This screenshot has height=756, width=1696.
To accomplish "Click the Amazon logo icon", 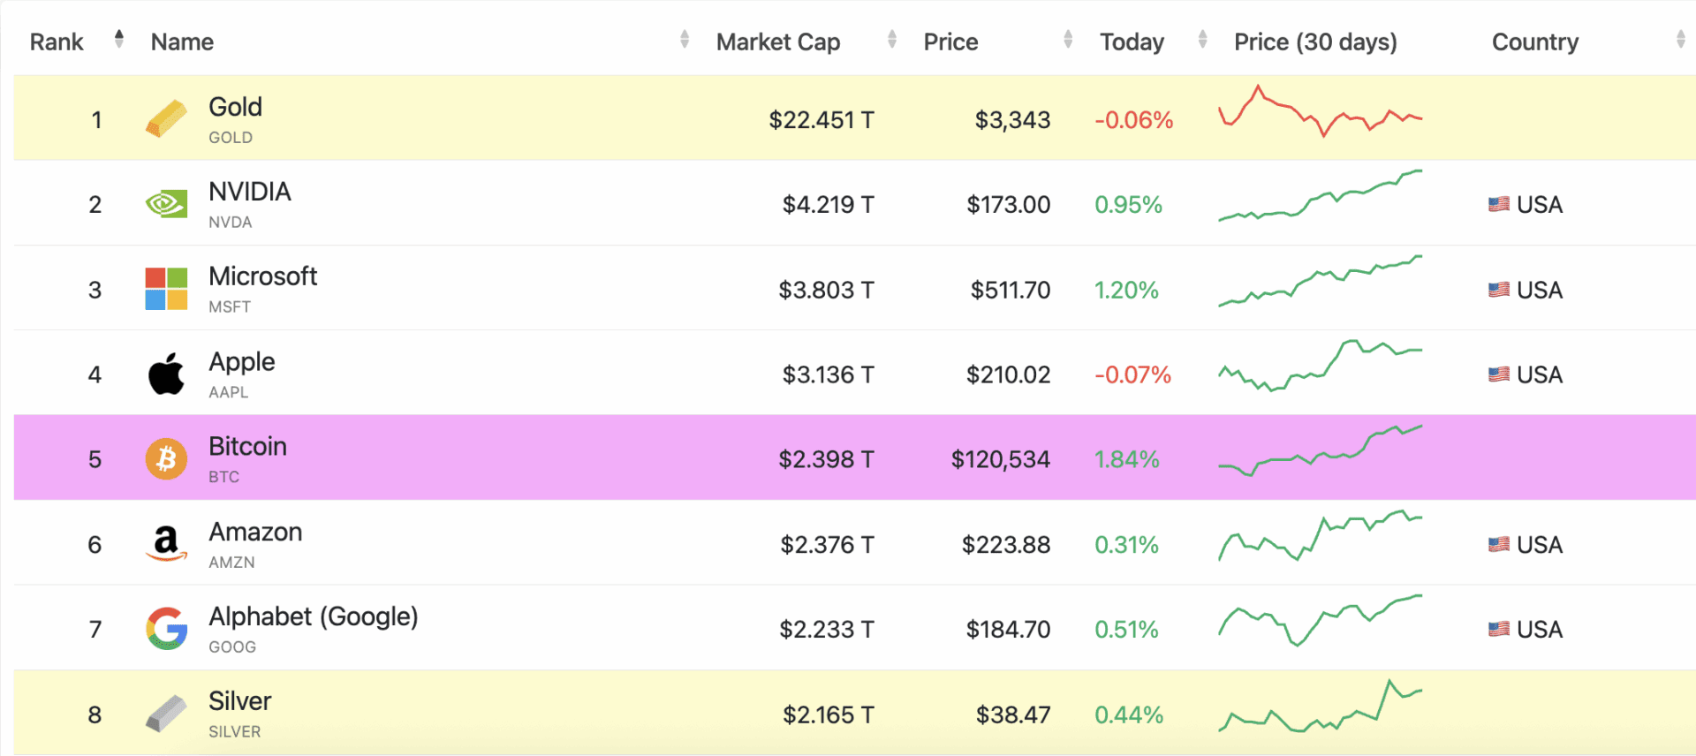I will pyautogui.click(x=166, y=544).
